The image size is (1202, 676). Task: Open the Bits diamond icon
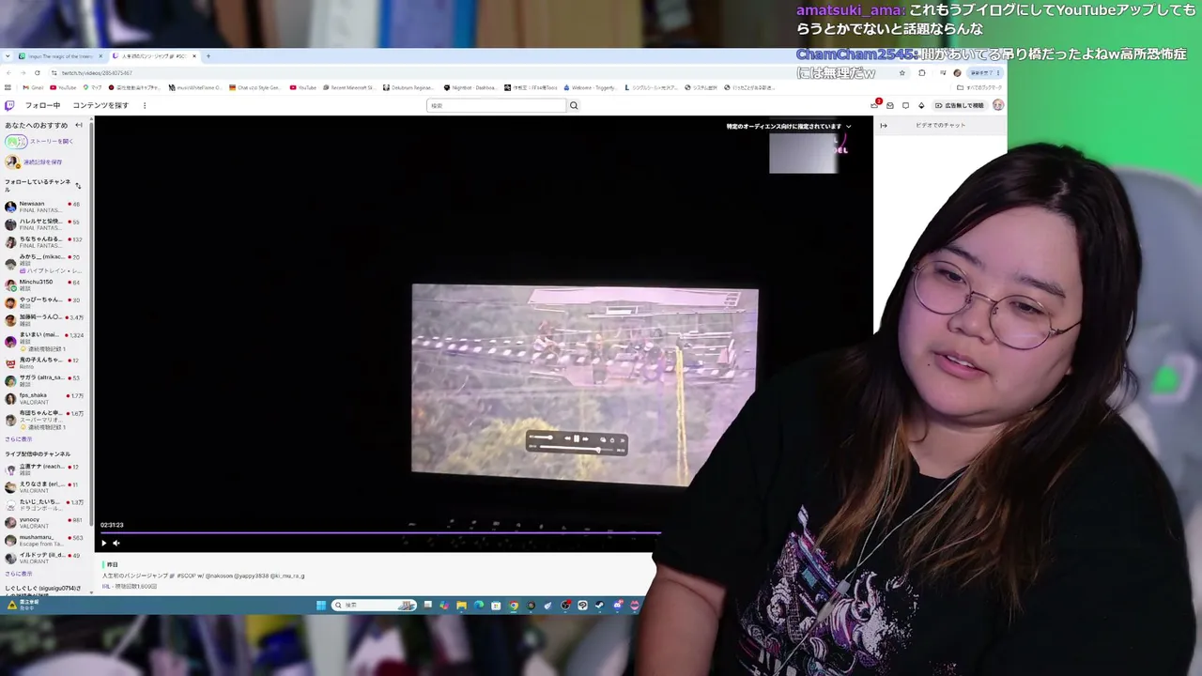pos(921,105)
